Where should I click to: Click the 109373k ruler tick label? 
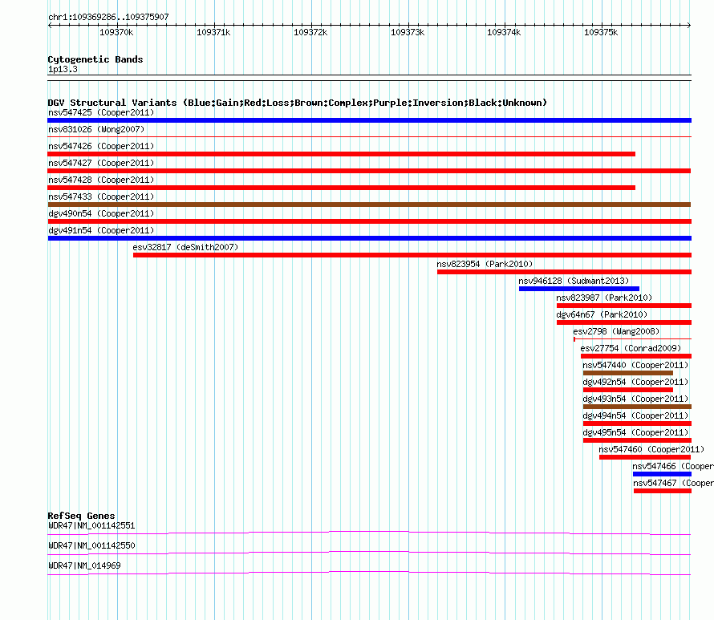408,32
